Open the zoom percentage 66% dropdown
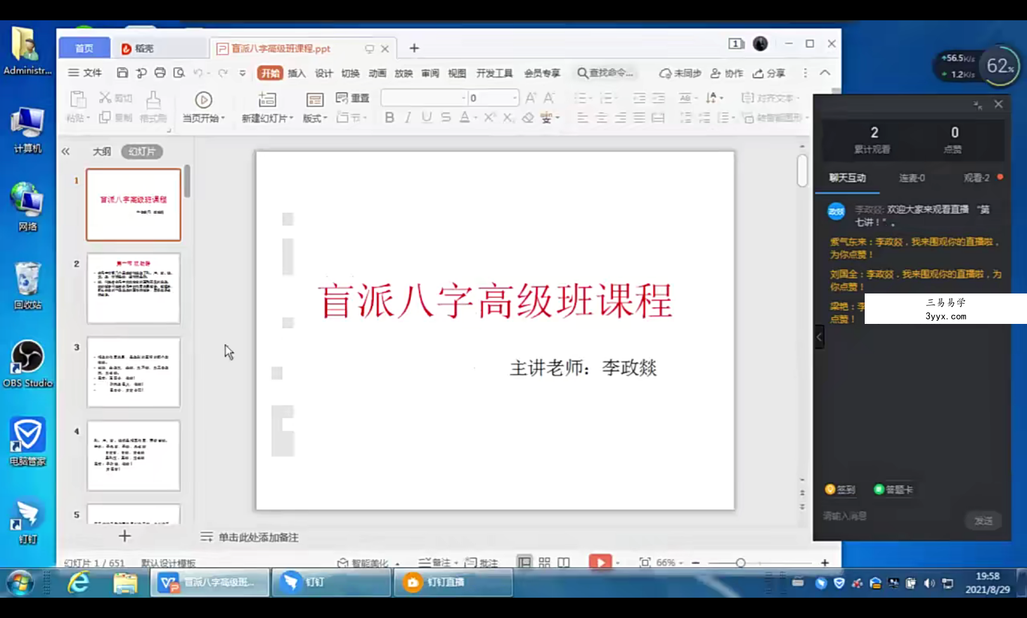 669,562
